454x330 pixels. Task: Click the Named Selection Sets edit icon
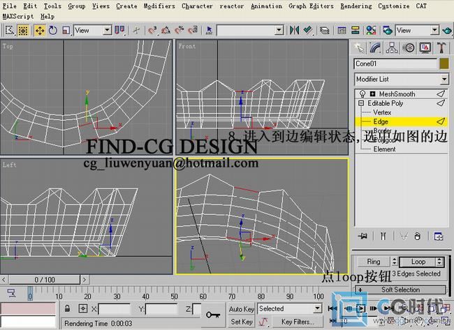(209, 30)
